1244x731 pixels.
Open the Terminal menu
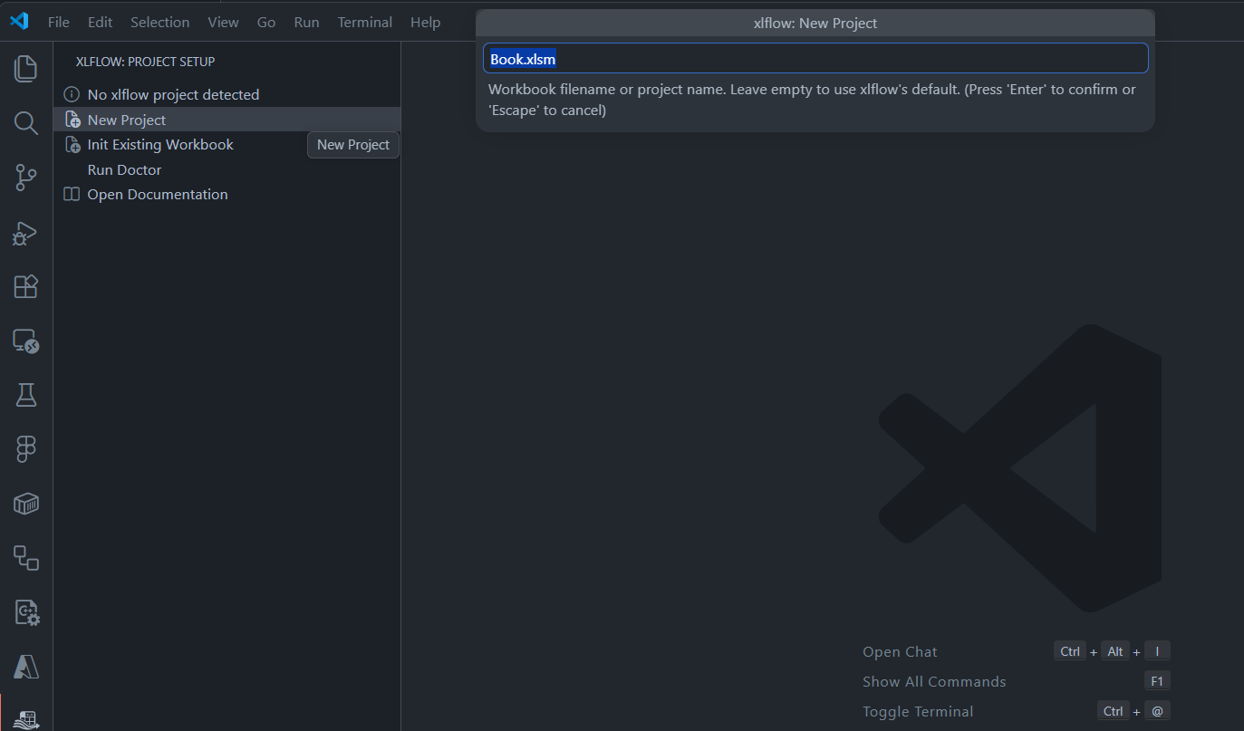click(x=365, y=22)
